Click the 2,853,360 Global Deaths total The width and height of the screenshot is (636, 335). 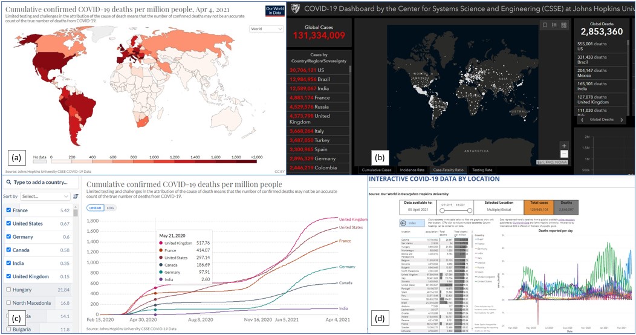pos(602,31)
